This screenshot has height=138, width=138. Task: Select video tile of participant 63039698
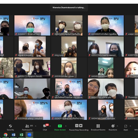click(32, 110)
